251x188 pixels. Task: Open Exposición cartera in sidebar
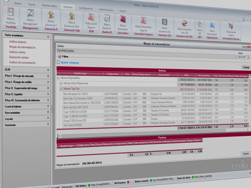pos(19,57)
